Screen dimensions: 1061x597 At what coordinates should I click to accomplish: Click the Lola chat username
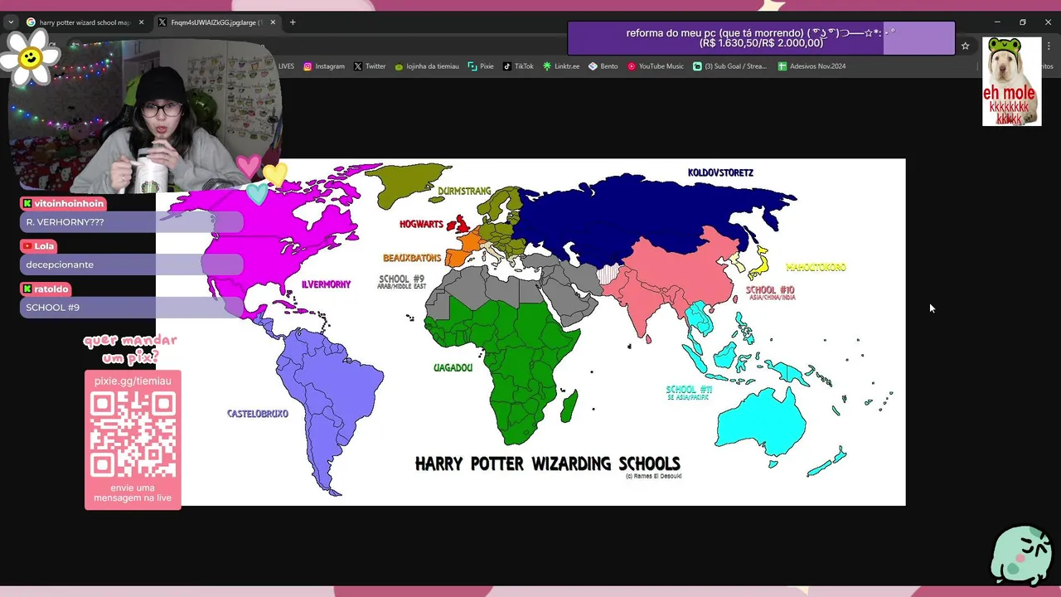click(x=44, y=246)
